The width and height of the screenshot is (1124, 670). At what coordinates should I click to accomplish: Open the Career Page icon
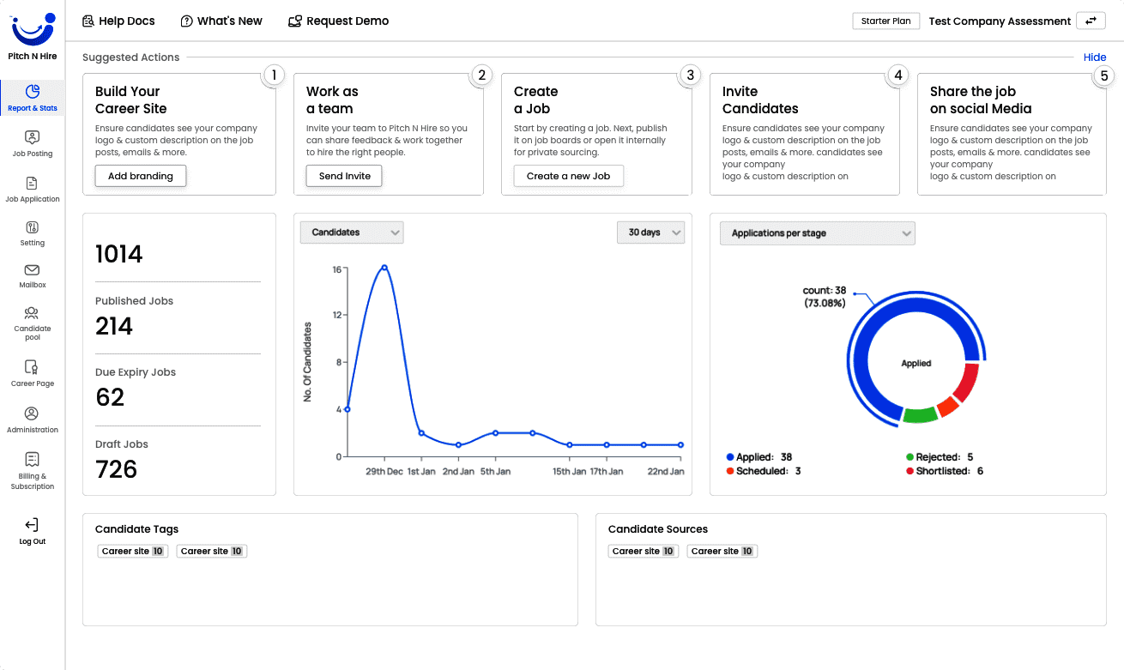point(33,367)
